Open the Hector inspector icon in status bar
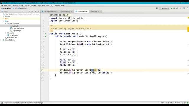Screen dimensions: 189x106 185,103
